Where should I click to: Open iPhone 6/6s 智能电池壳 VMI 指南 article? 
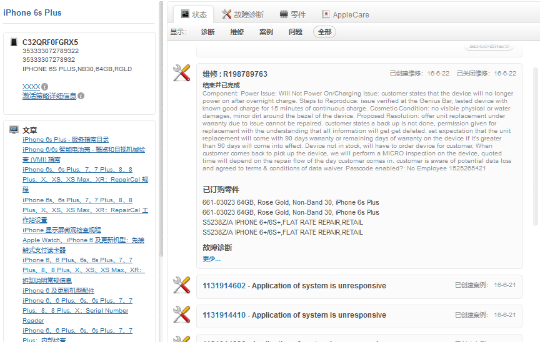tap(84, 154)
